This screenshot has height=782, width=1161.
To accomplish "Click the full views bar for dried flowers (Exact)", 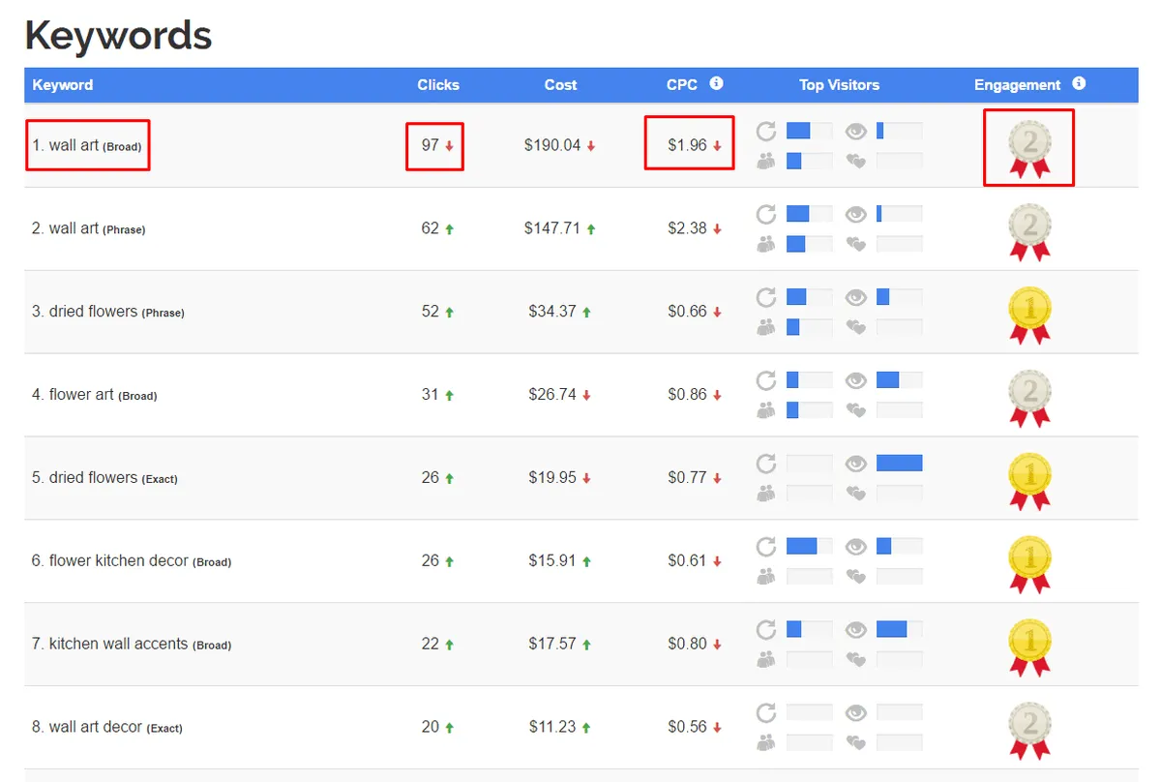I will (x=899, y=464).
